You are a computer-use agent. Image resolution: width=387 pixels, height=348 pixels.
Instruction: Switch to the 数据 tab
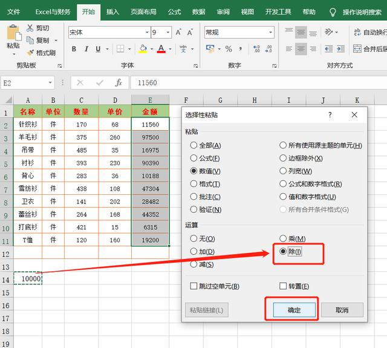199,12
